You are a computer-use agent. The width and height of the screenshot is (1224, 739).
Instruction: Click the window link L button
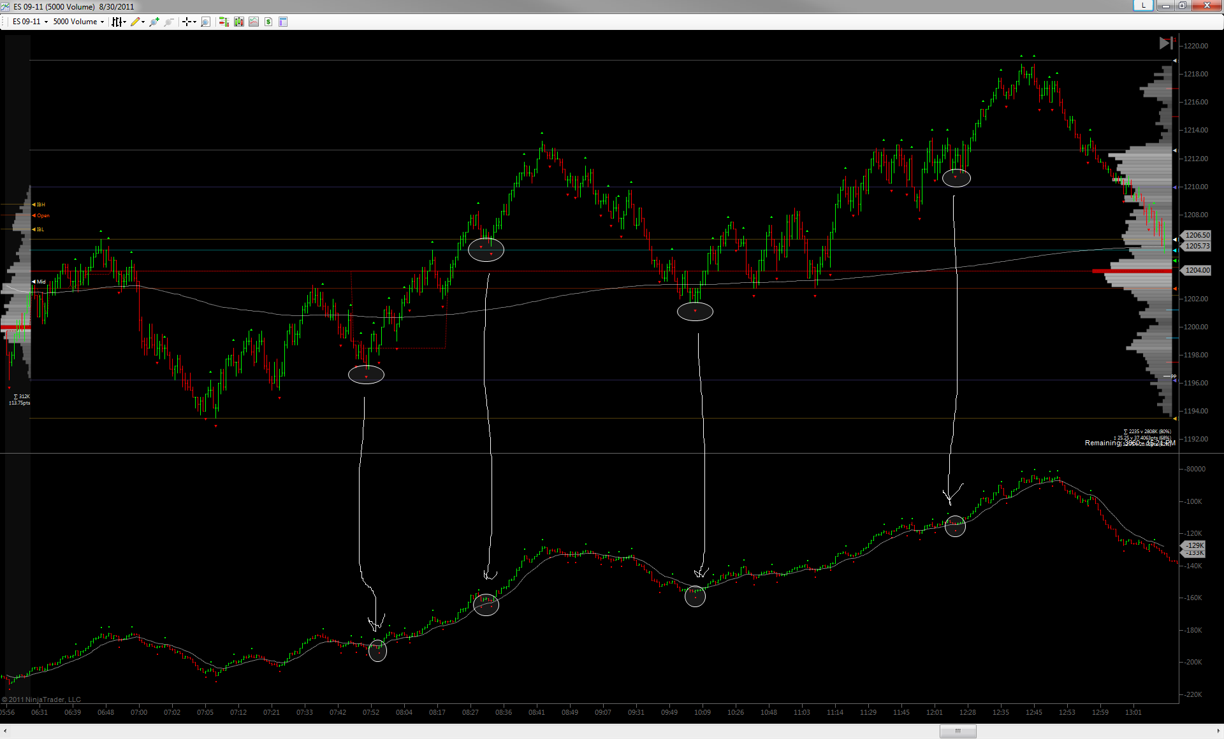(x=1143, y=5)
